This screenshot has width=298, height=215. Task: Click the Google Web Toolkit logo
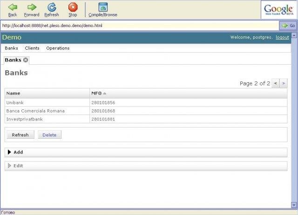pos(279,9)
